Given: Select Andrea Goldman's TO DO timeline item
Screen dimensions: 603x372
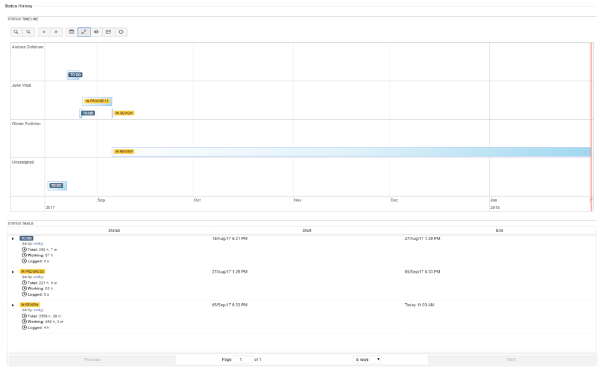Looking at the screenshot, I should 75,75.
